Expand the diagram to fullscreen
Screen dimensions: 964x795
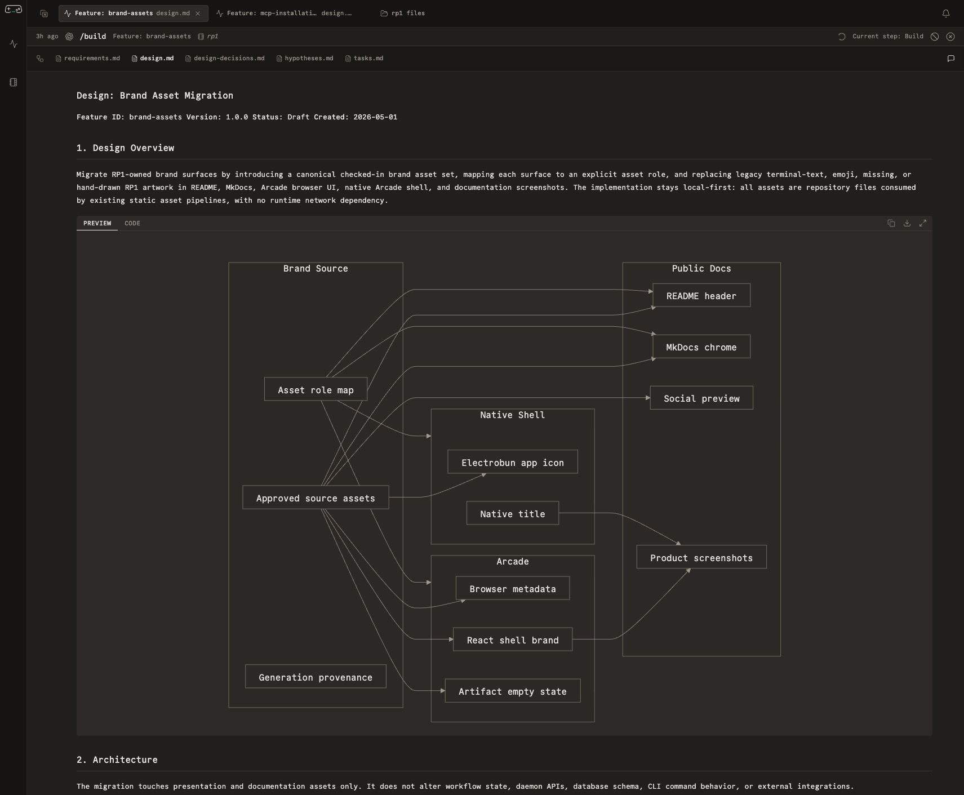click(x=923, y=223)
